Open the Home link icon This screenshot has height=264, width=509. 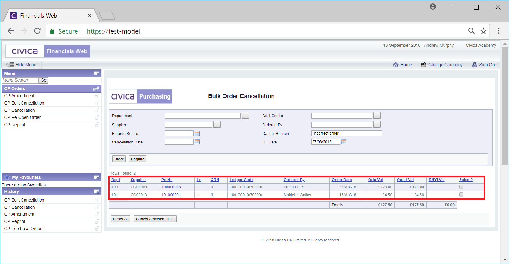[396, 65]
